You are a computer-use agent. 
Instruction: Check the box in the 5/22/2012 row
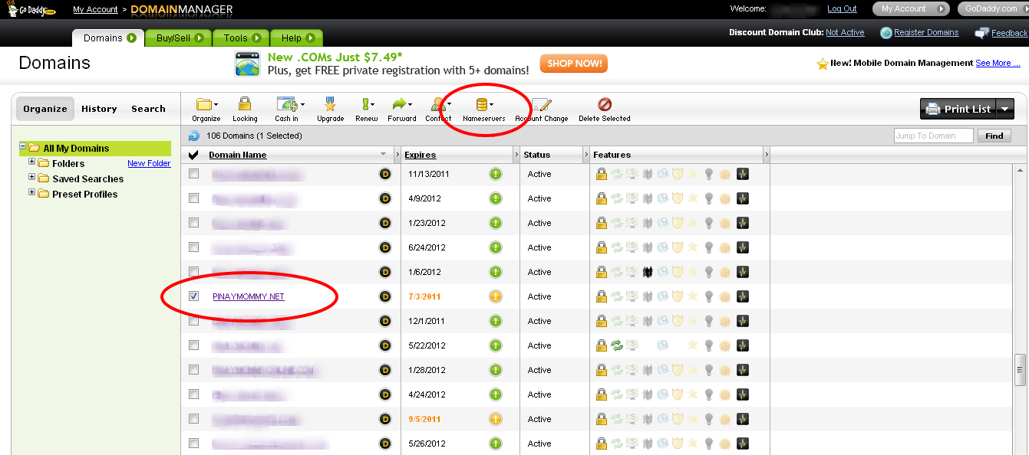click(194, 345)
